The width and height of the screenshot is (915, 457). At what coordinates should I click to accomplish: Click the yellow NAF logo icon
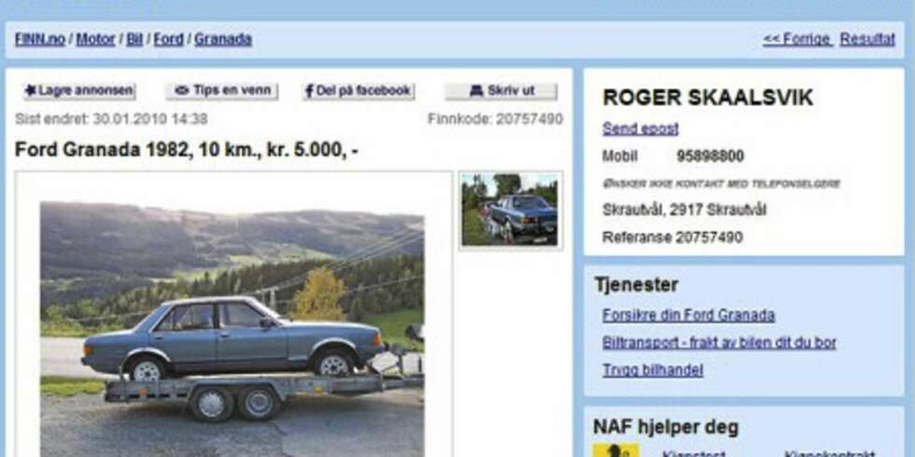pos(616,450)
